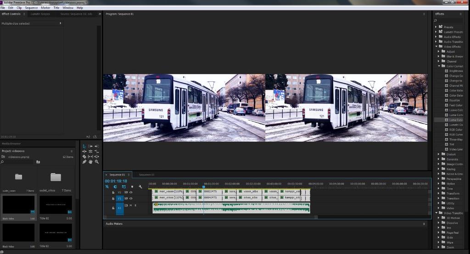
Task: Hide track V1 with eye icon
Action: pos(131,198)
